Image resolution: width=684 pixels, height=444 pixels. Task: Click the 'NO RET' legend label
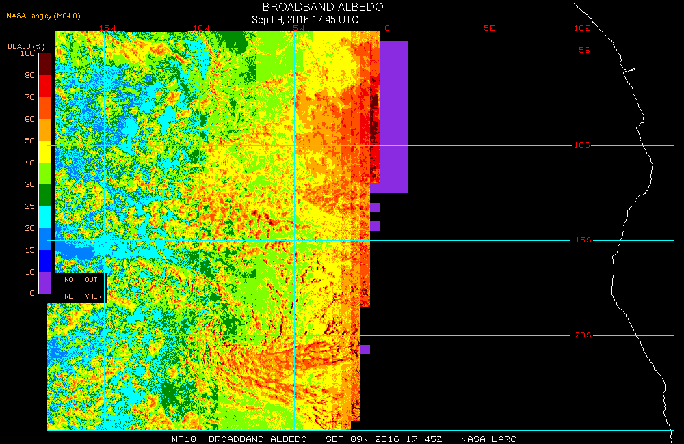tap(70, 288)
